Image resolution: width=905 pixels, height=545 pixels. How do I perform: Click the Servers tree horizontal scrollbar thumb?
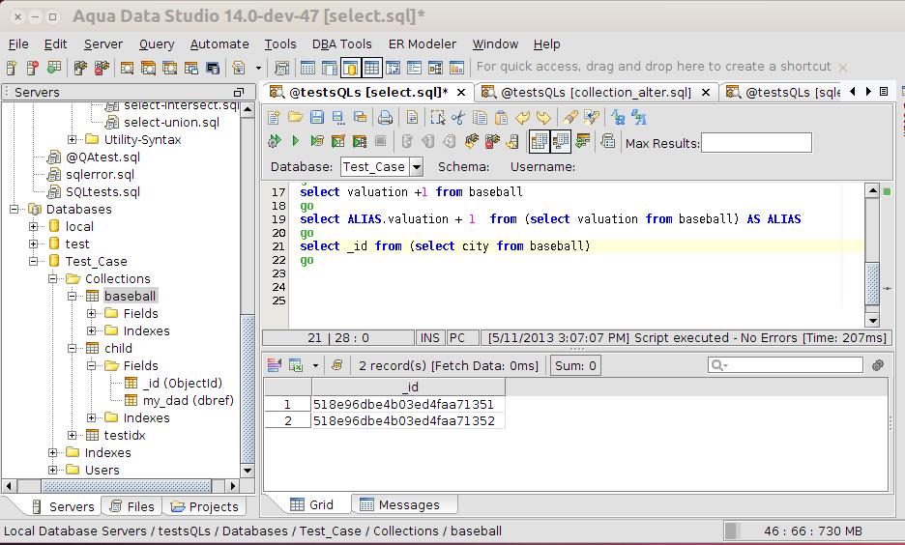127,486
